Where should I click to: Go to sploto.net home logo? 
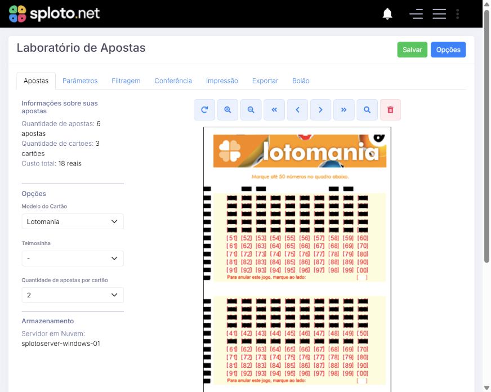54,14
